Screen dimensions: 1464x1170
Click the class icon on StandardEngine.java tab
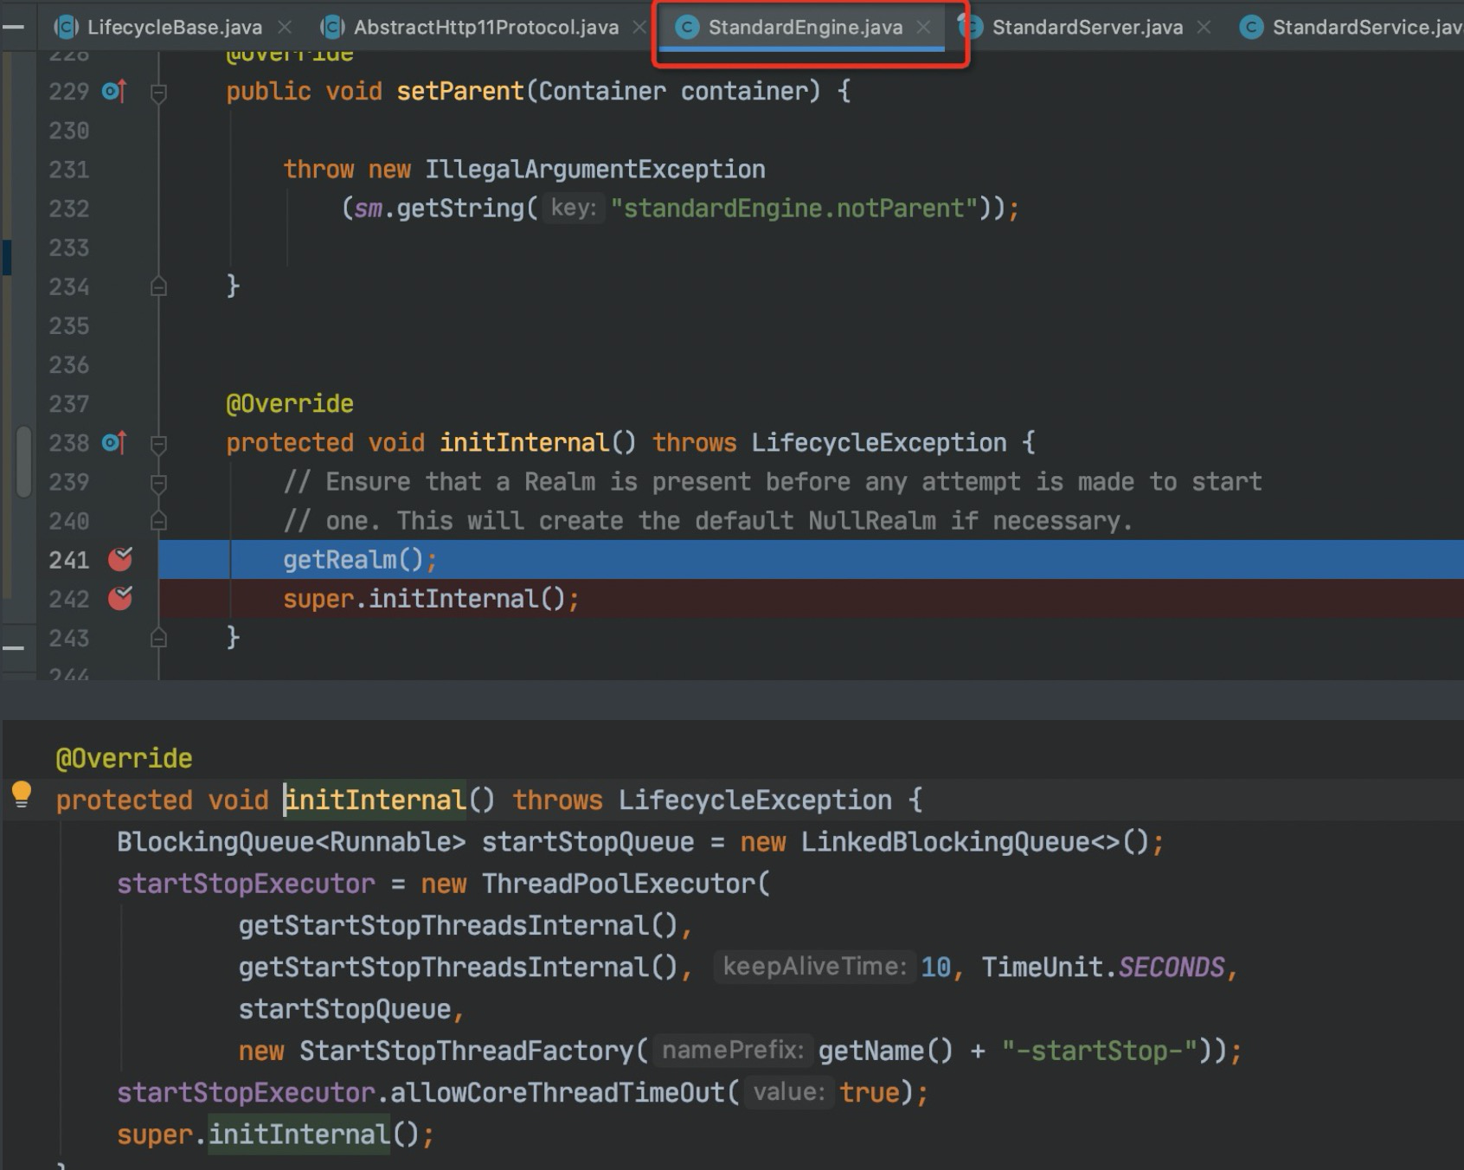tap(687, 28)
